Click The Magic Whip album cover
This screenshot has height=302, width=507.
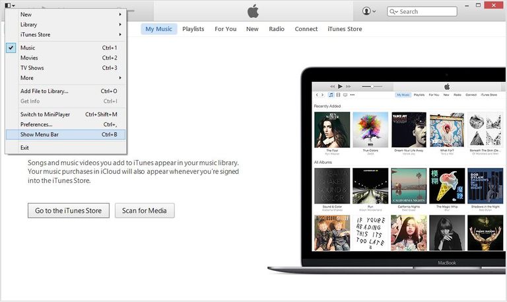click(447, 186)
